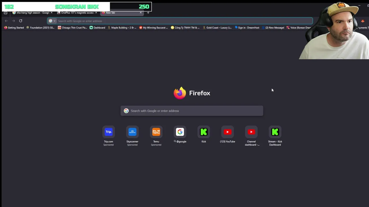Open the Chicago Thin Crust Piz... bookmark

(73, 28)
